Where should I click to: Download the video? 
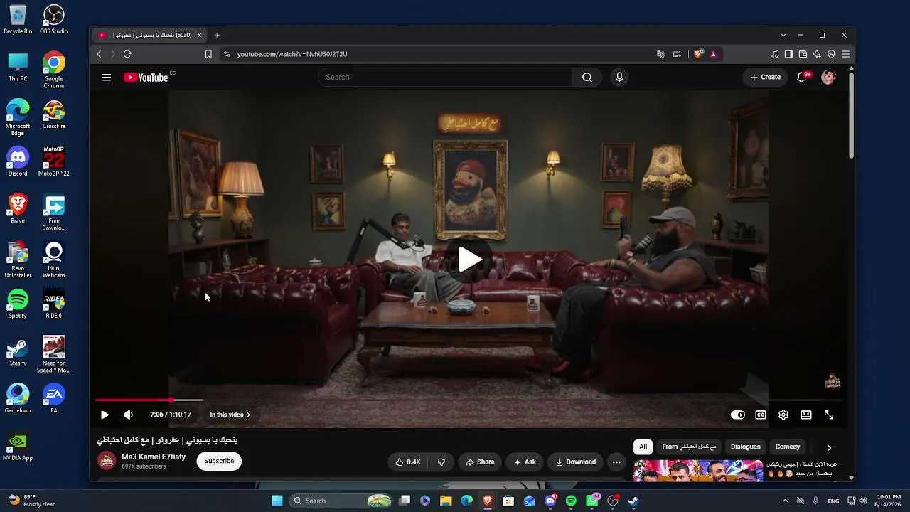click(x=576, y=462)
